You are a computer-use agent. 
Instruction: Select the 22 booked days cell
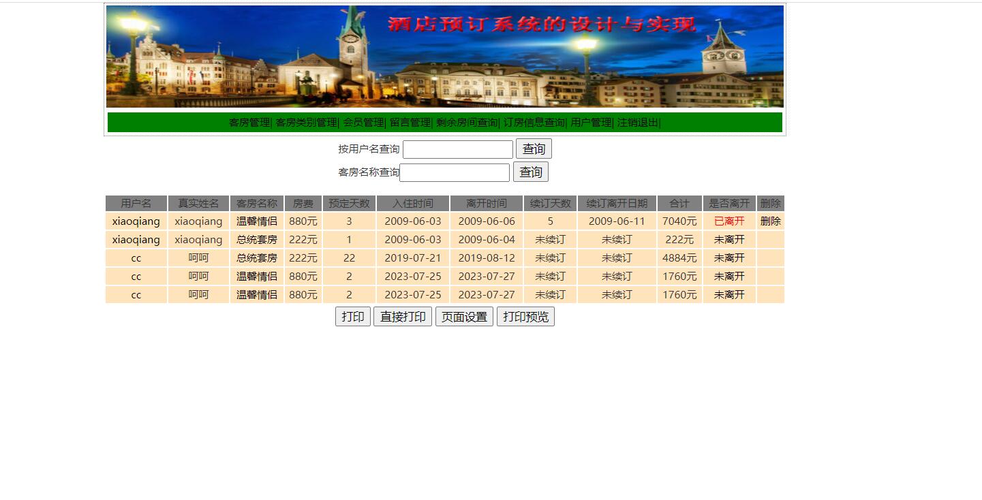[349, 258]
